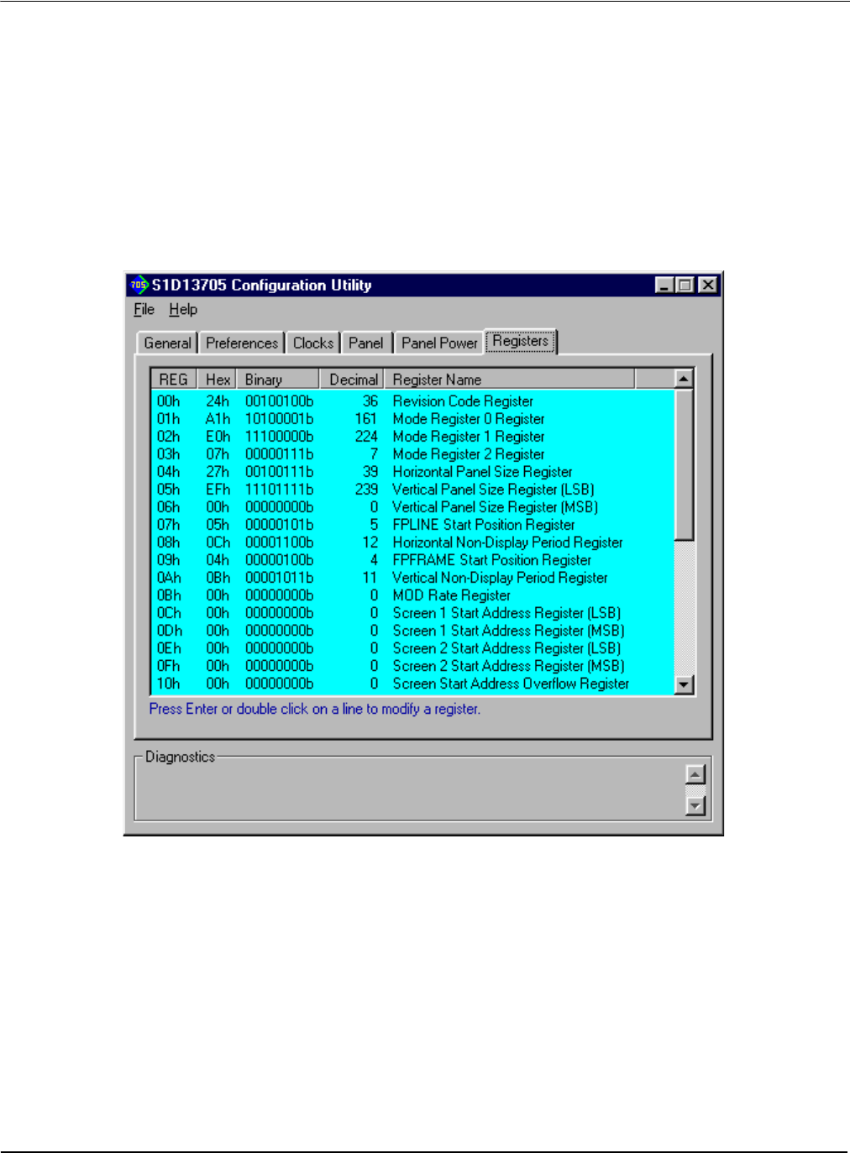Screen dimensions: 850x1153
Task: Select the FPLINE Start Position Register row
Action: tap(413, 525)
